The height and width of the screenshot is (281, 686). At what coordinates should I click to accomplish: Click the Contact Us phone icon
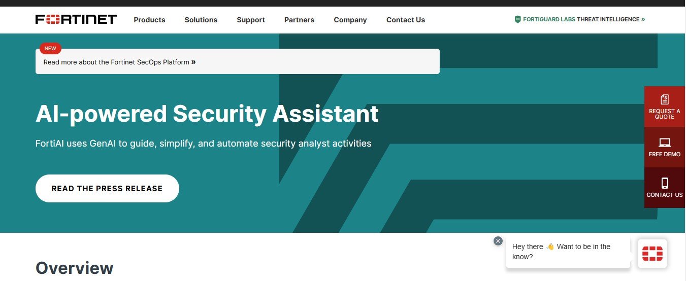tap(665, 183)
